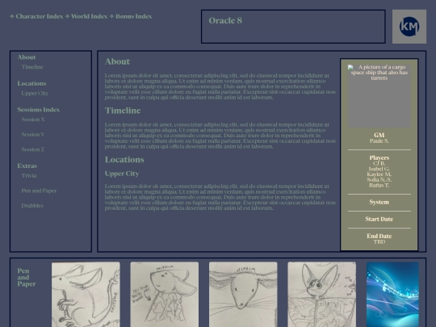
Task: Click the Start Date label
Action: 379,219
